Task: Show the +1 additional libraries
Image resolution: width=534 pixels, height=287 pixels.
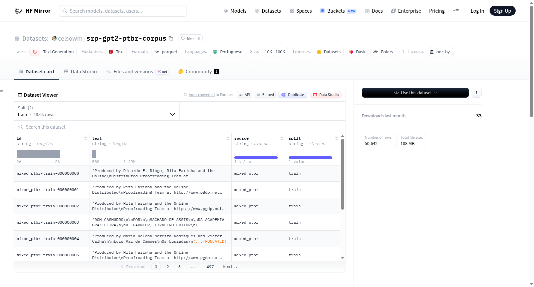Action: tap(402, 52)
